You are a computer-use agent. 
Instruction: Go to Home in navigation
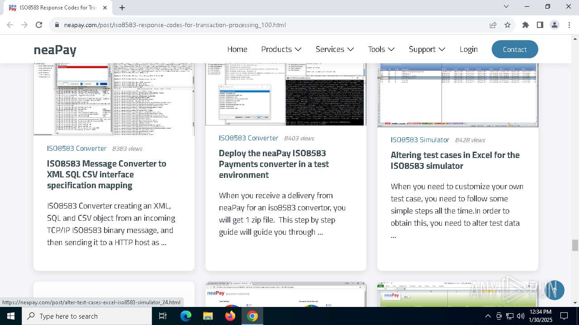tap(237, 49)
